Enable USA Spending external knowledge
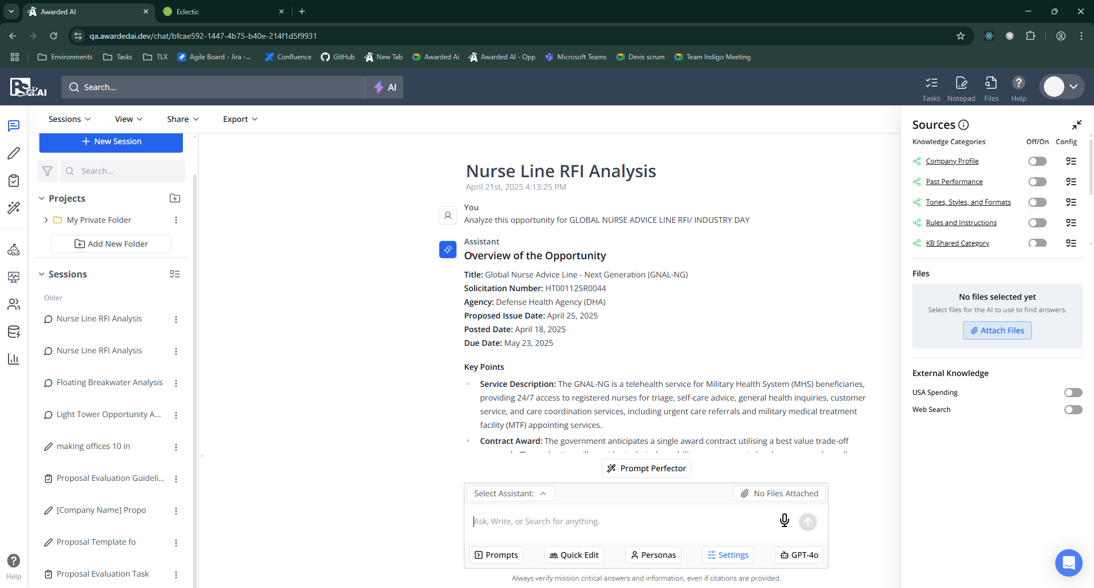Image resolution: width=1094 pixels, height=588 pixels. point(1073,393)
